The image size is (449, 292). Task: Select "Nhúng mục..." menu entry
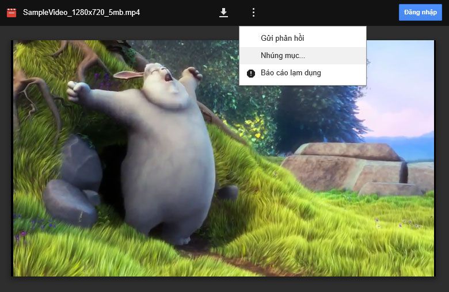click(303, 56)
